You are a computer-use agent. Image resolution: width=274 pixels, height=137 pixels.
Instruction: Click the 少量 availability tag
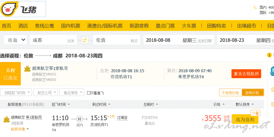[255, 113]
